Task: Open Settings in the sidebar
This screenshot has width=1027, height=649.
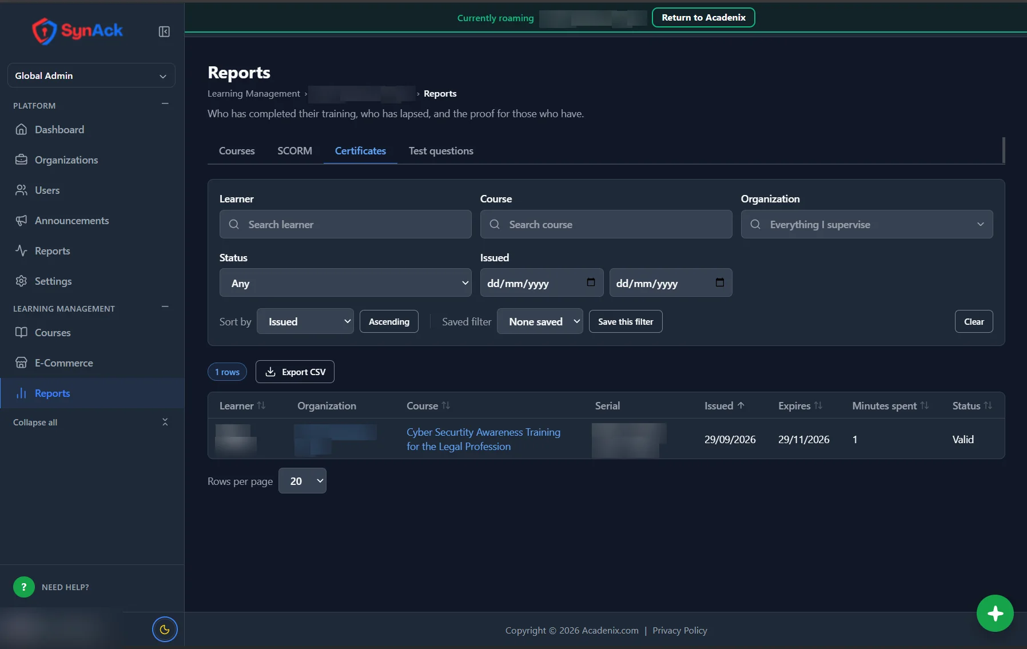Action: [x=53, y=281]
